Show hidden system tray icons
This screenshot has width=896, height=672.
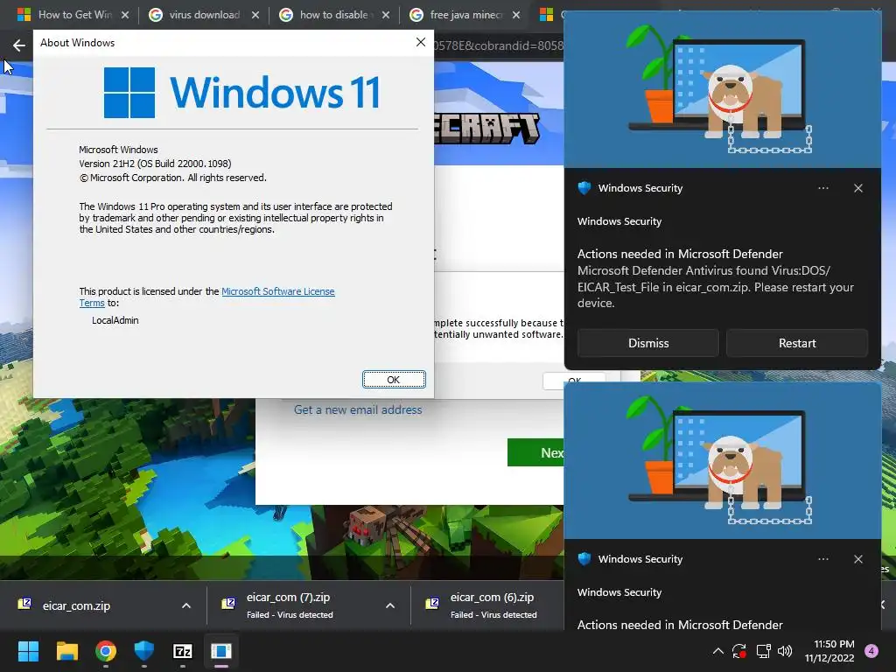click(x=718, y=651)
